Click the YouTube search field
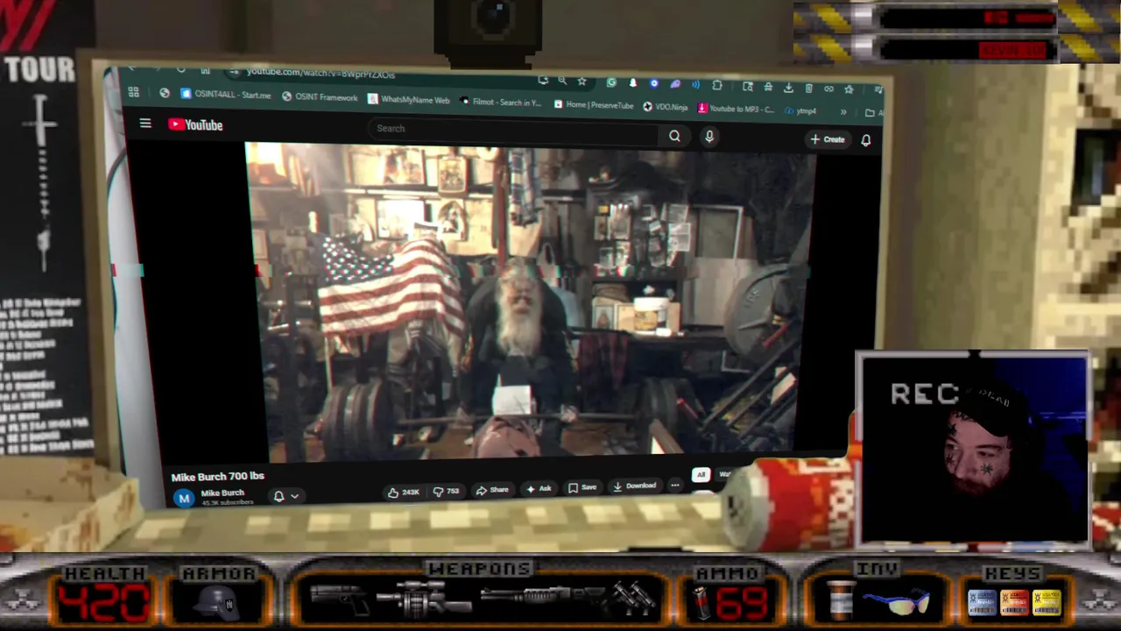1121x631 pixels. pos(515,131)
